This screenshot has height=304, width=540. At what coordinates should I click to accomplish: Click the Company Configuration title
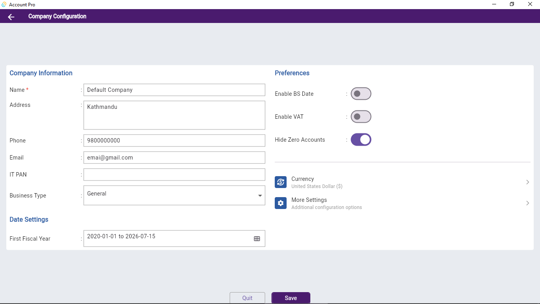(57, 16)
